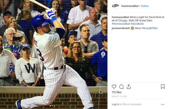Click the baseball player photo
The width and height of the screenshot is (169, 109).
point(54,54)
